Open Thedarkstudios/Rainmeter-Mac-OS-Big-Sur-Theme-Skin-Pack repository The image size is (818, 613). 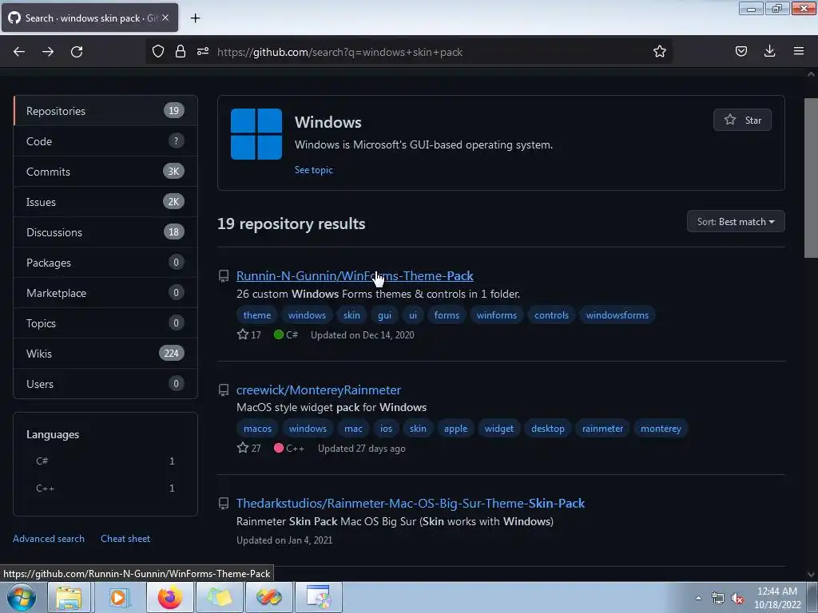pyautogui.click(x=411, y=503)
